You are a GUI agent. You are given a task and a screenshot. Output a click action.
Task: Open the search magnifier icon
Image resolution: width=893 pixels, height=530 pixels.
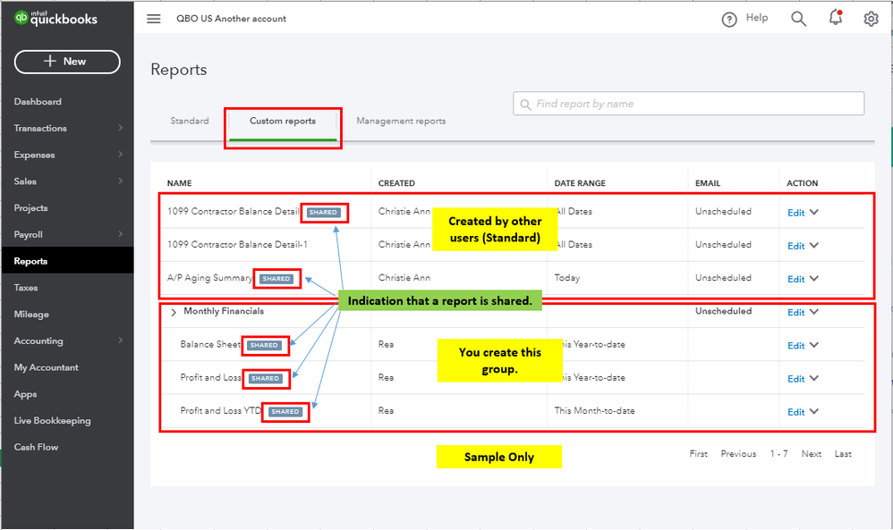798,19
